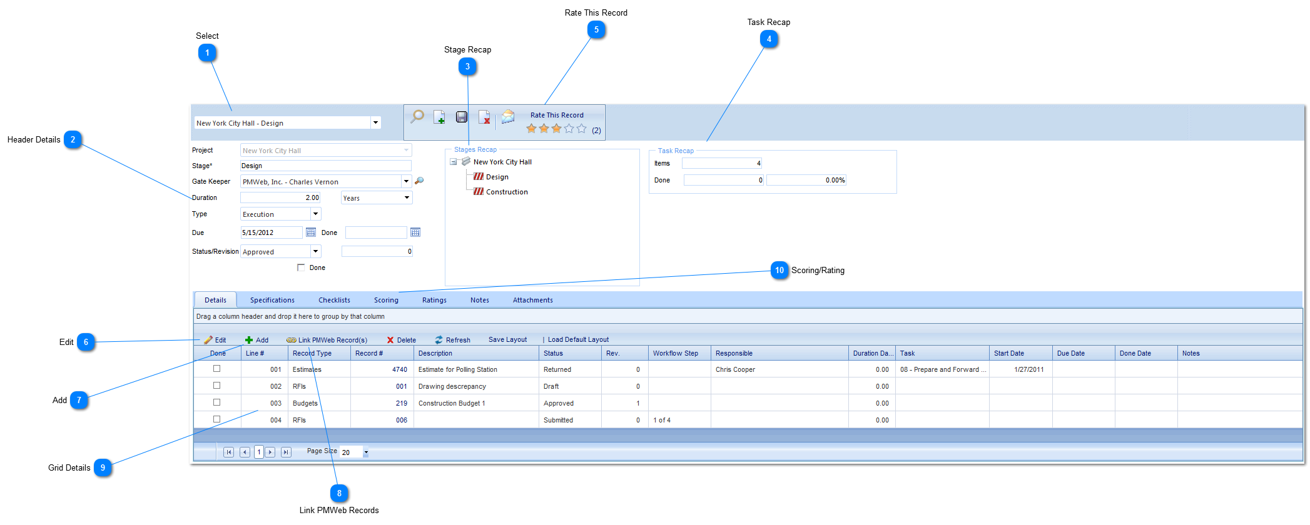Click the Chris Cooper responsible cell
Viewport: 1310px width, 525px height.
[779, 369]
